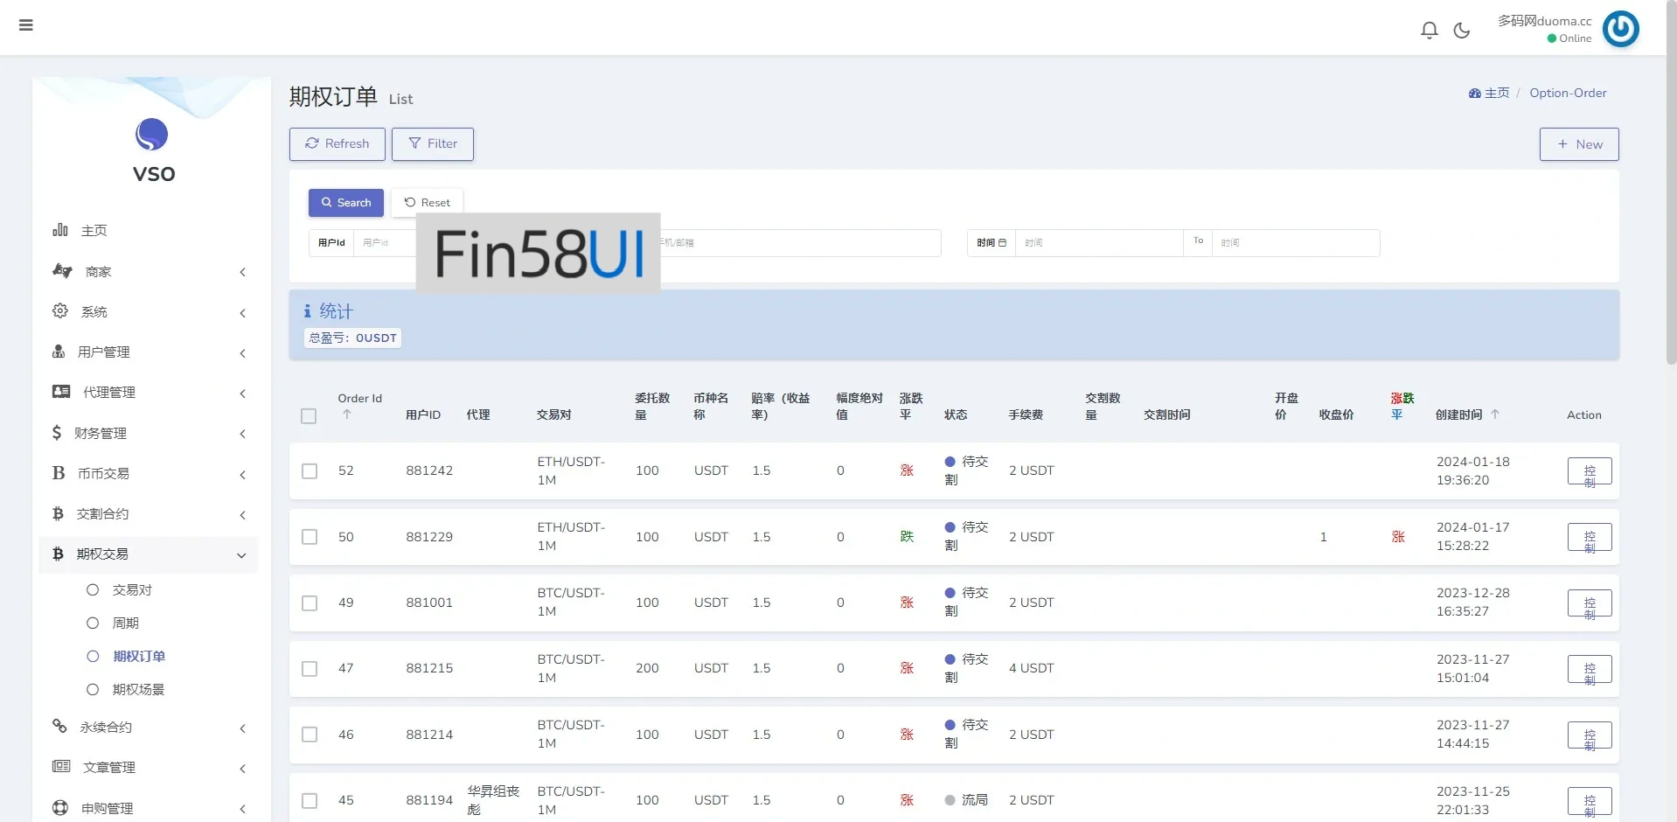Click the user avatar power icon
The image size is (1677, 822).
pyautogui.click(x=1620, y=29)
